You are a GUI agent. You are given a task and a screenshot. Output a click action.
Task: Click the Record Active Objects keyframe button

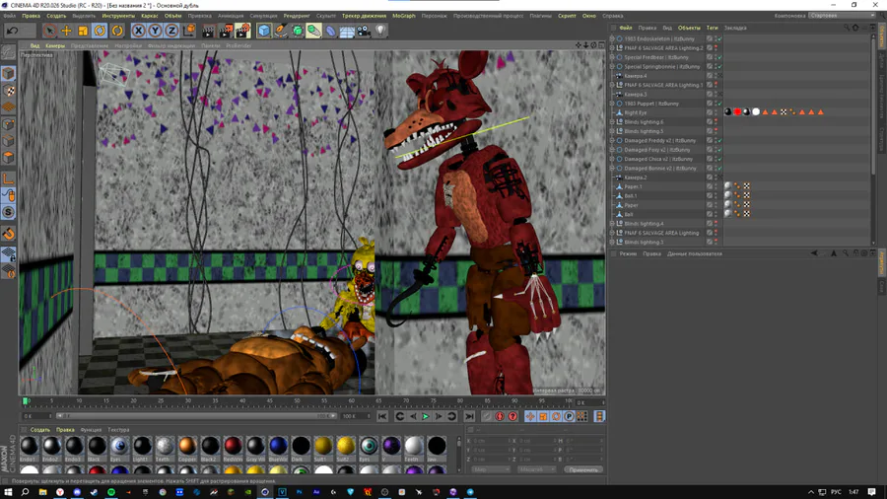487,416
